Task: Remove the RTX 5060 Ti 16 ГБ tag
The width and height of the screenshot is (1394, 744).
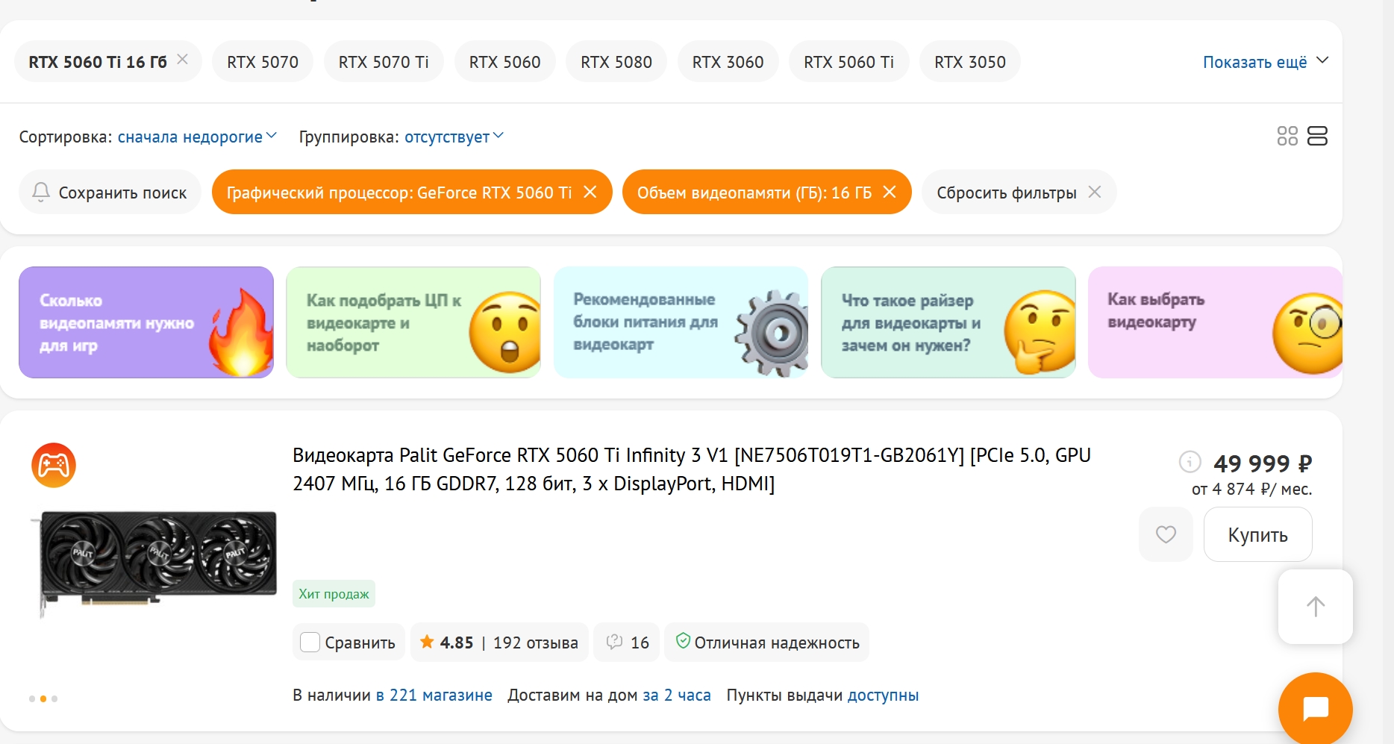Action: [x=182, y=60]
